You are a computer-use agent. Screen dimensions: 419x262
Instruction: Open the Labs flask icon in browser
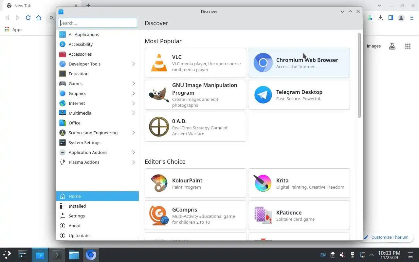tap(392, 46)
